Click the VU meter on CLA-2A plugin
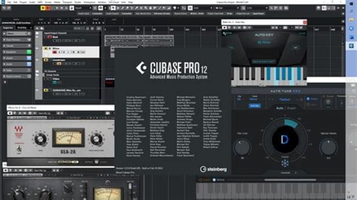This screenshot has width=357, height=200. click(68, 138)
